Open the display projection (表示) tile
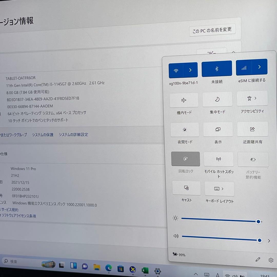Screen dimensions: 277x277 [218, 129]
